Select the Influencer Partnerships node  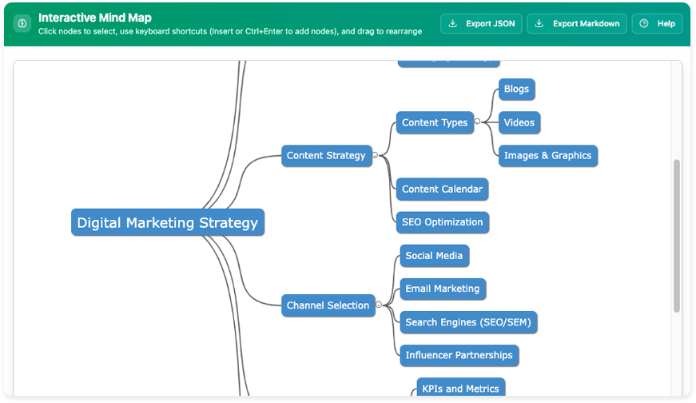[x=459, y=356]
